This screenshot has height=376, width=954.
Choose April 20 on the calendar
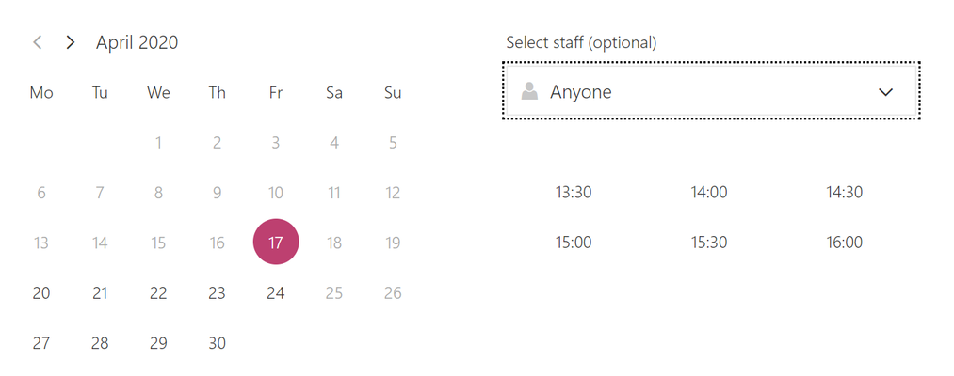[41, 293]
